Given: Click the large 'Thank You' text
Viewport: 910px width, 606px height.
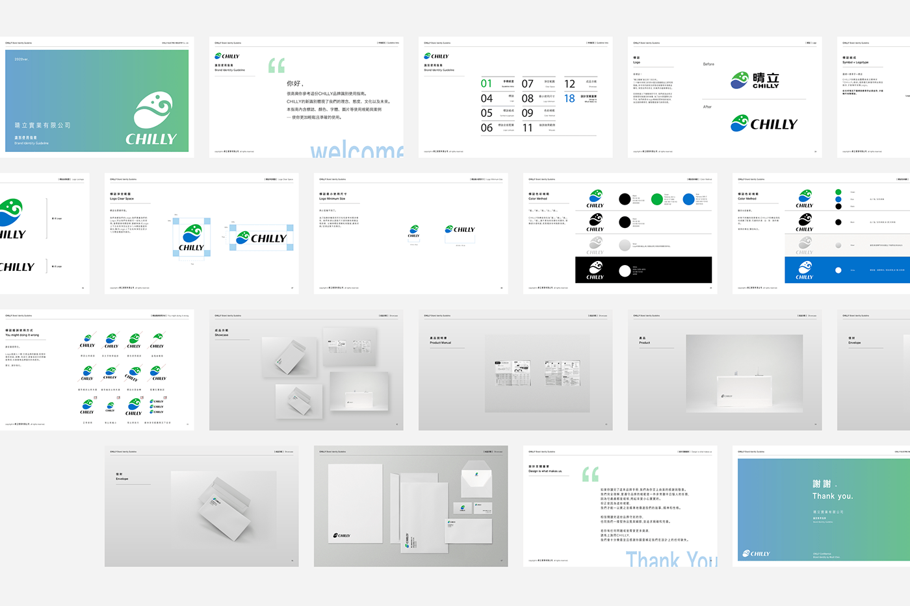Looking at the screenshot, I should (671, 559).
